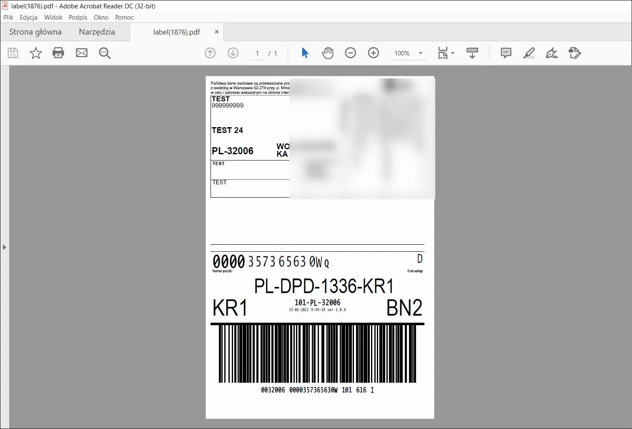Click the current page number field
This screenshot has height=429, width=632.
[x=257, y=53]
